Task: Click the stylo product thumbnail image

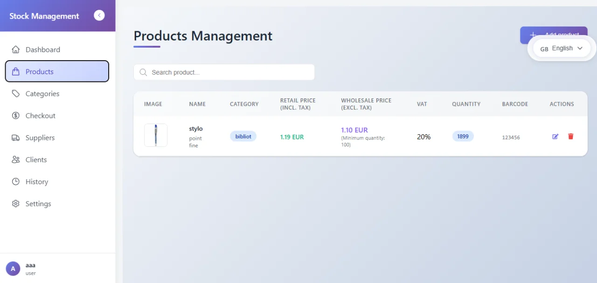Action: (x=156, y=135)
